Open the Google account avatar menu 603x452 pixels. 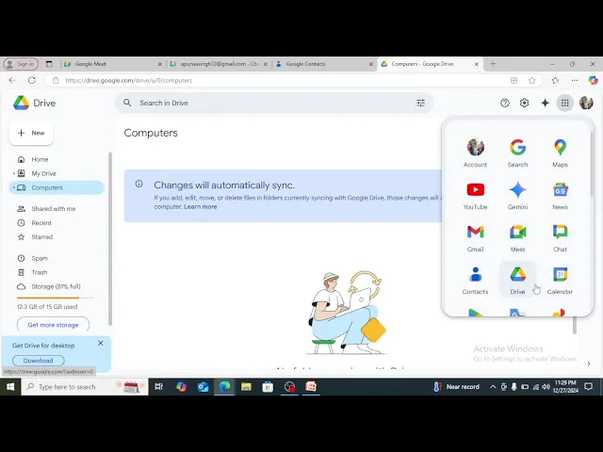tap(586, 103)
